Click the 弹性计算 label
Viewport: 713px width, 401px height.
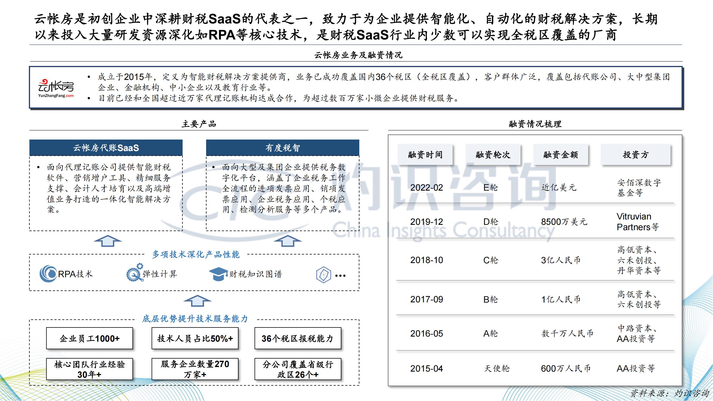(160, 274)
